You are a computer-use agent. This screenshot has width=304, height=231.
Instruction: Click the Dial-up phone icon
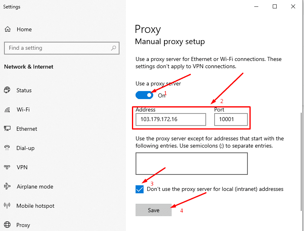tap(7, 148)
